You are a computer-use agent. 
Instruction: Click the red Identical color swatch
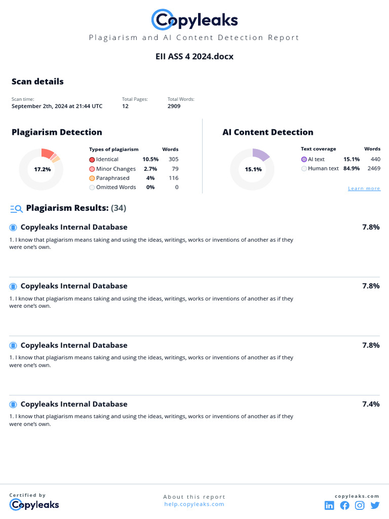pyautogui.click(x=92, y=160)
